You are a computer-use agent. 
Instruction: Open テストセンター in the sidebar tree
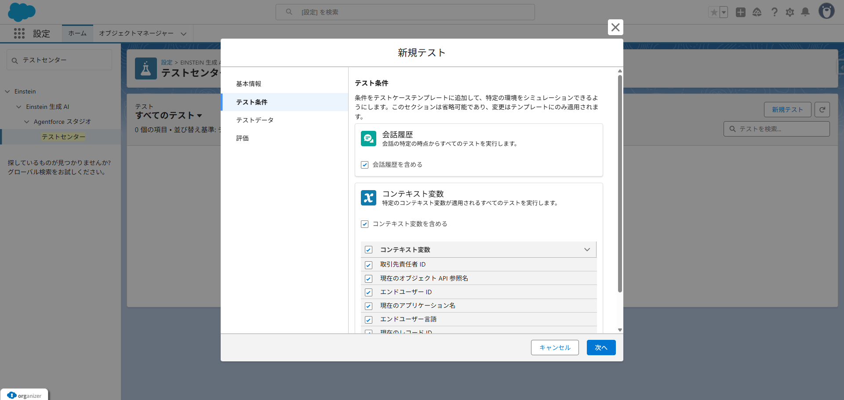(x=64, y=137)
